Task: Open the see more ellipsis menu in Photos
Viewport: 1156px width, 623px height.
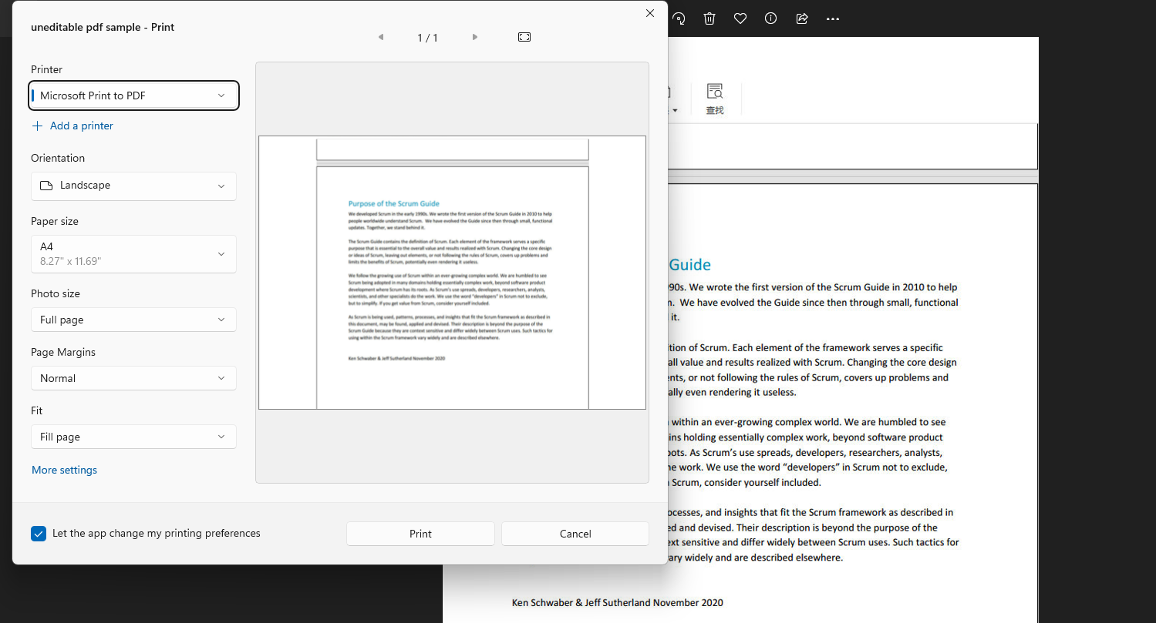Action: (x=833, y=18)
